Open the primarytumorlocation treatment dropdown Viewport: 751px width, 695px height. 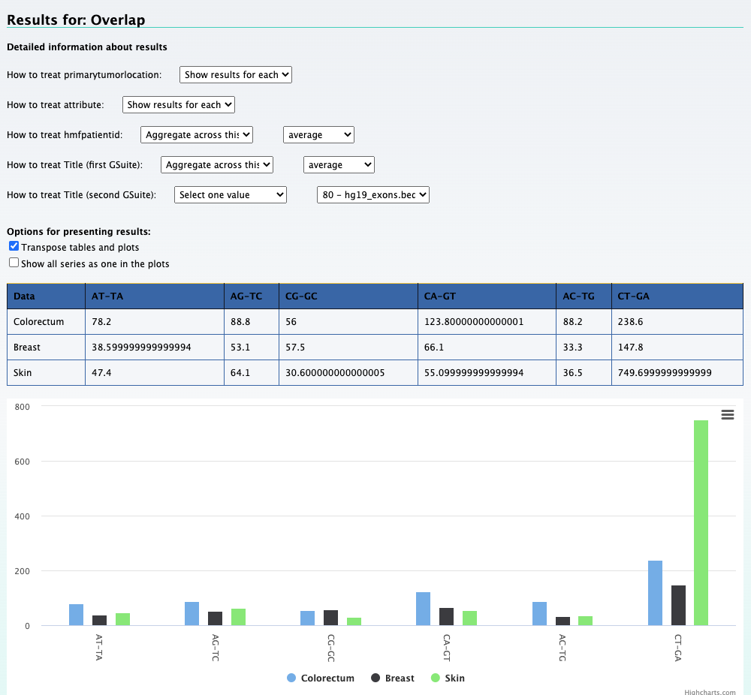point(235,75)
